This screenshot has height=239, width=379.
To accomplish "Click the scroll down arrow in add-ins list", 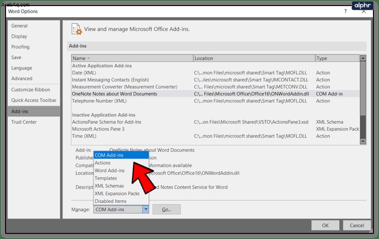I will [363, 141].
